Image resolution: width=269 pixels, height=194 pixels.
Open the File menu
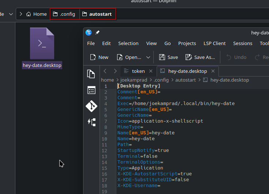click(91, 44)
